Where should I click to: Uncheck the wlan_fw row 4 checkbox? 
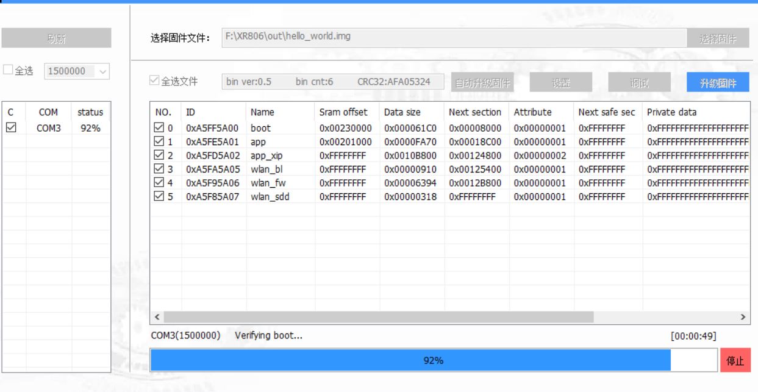[159, 183]
